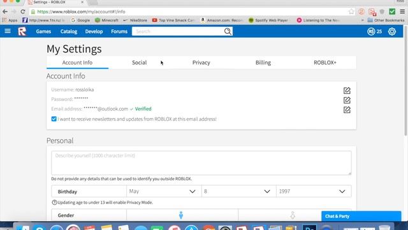The image size is (408, 230).
Task: Switch to Billing tab
Action: tap(263, 63)
